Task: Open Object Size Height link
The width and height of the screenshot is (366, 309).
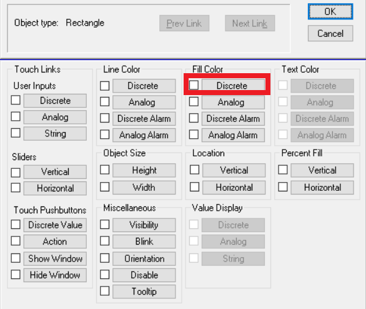Action: pos(144,170)
